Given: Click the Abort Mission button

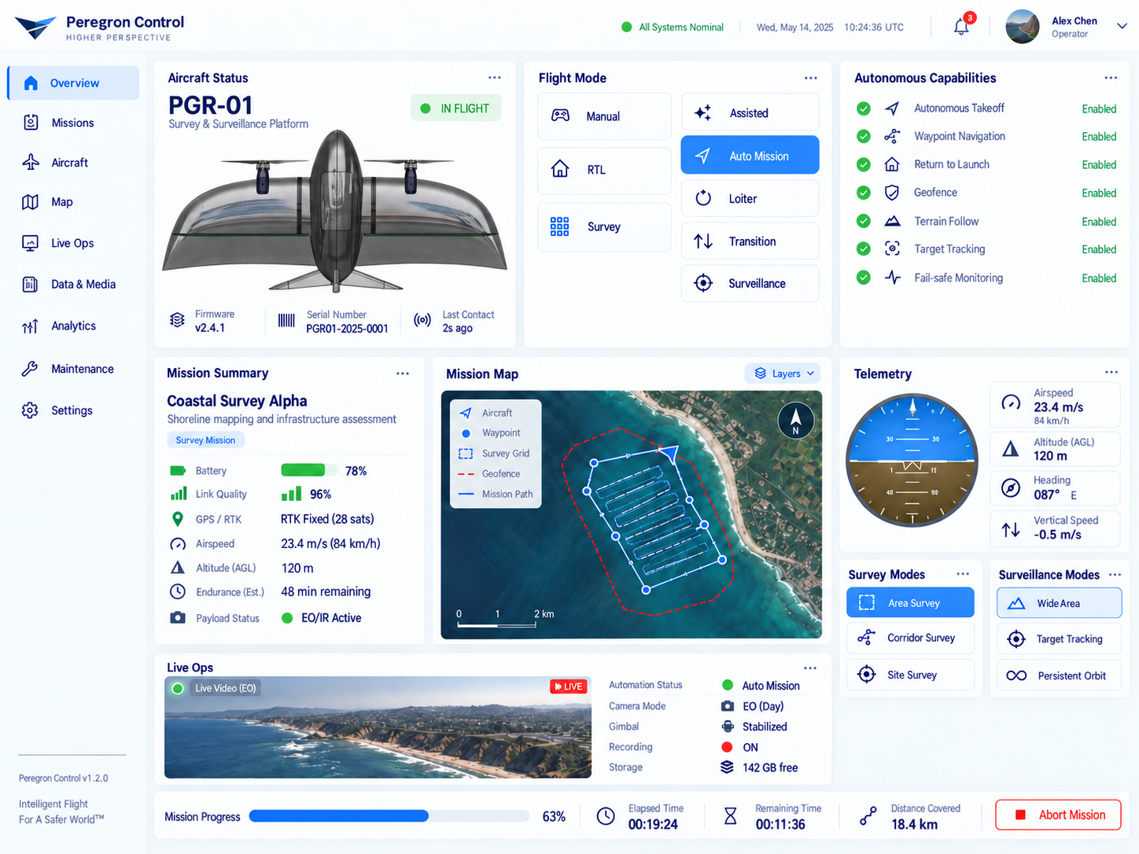Looking at the screenshot, I should point(1058,815).
